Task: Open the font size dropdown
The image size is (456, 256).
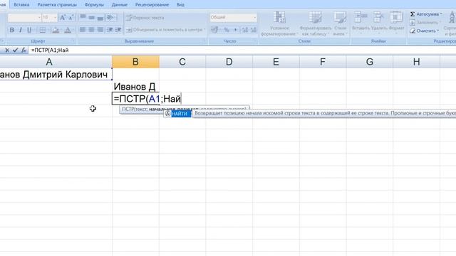Action: pyautogui.click(x=55, y=18)
